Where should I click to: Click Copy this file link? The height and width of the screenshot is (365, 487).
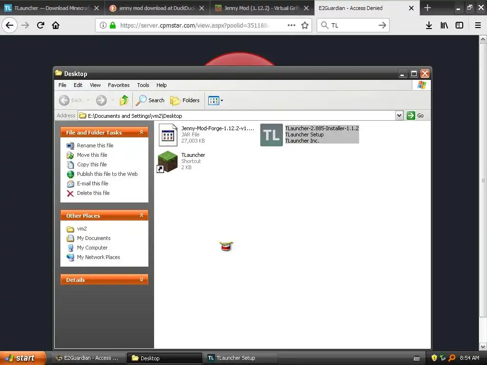click(x=92, y=164)
